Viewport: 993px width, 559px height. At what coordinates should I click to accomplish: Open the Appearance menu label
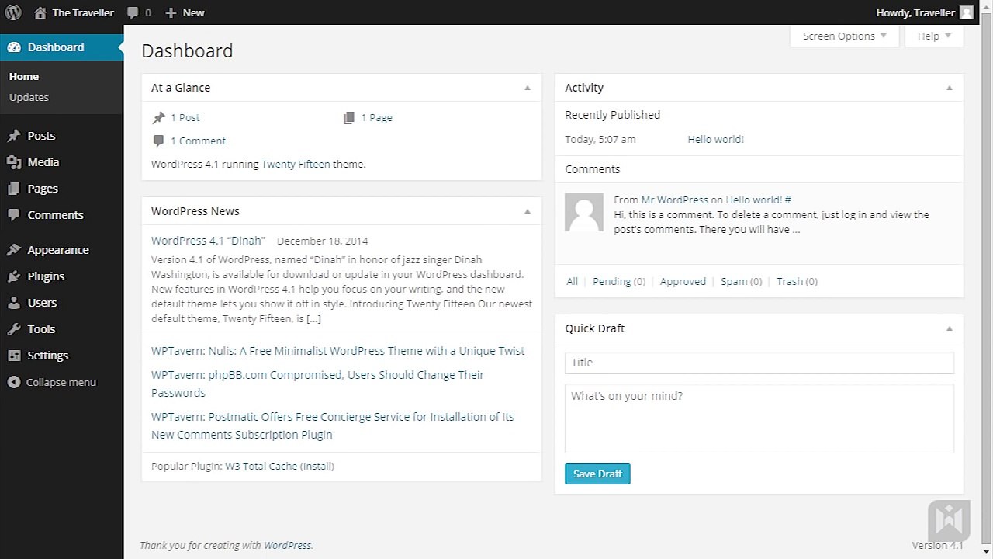coord(58,250)
